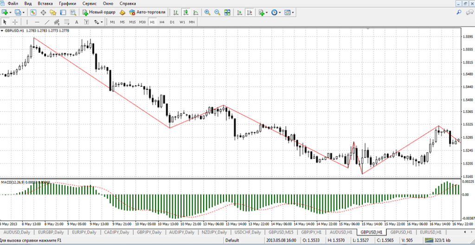Image resolution: width=475 pixels, height=245 pixels.
Task: Open the Вставка menu
Action: pos(45,4)
